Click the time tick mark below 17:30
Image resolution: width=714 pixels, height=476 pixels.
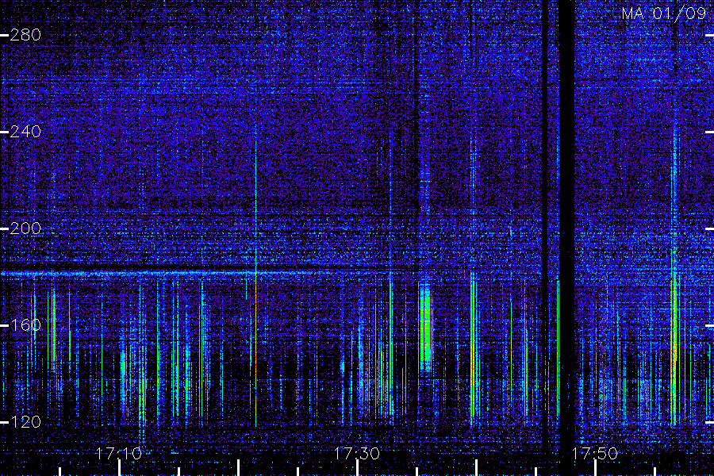point(358,468)
